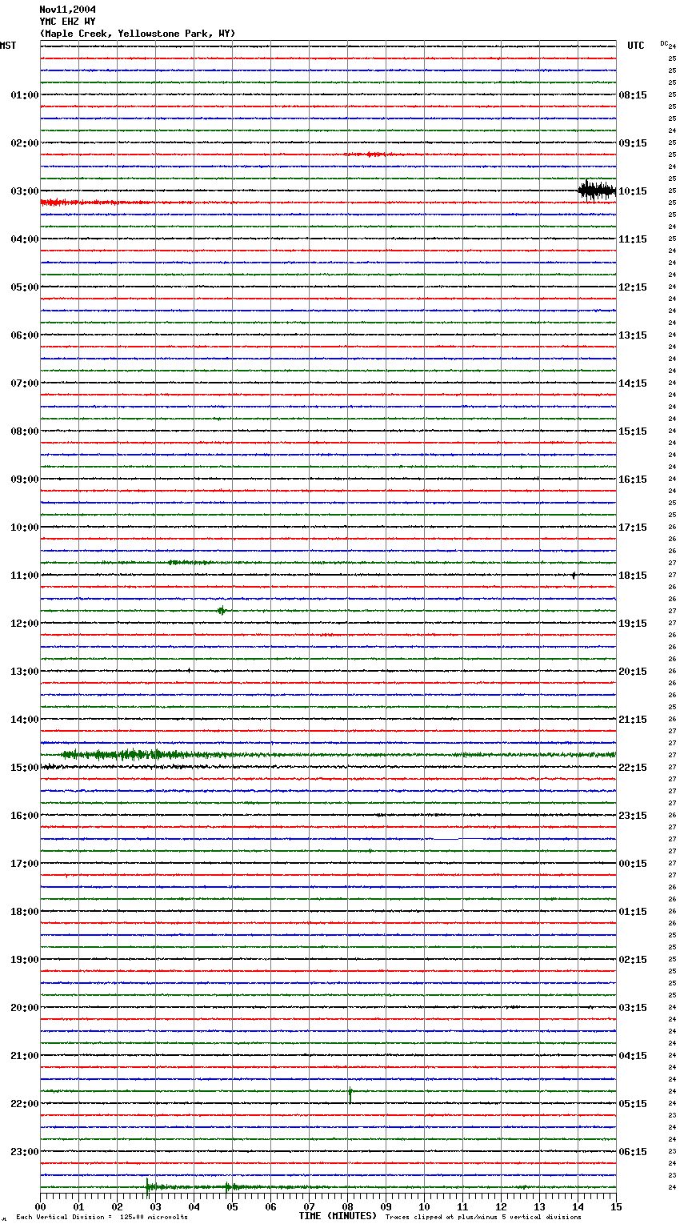Click the 04:15 UTC time label
Screen dimensions: 680x1228
click(x=633, y=1056)
